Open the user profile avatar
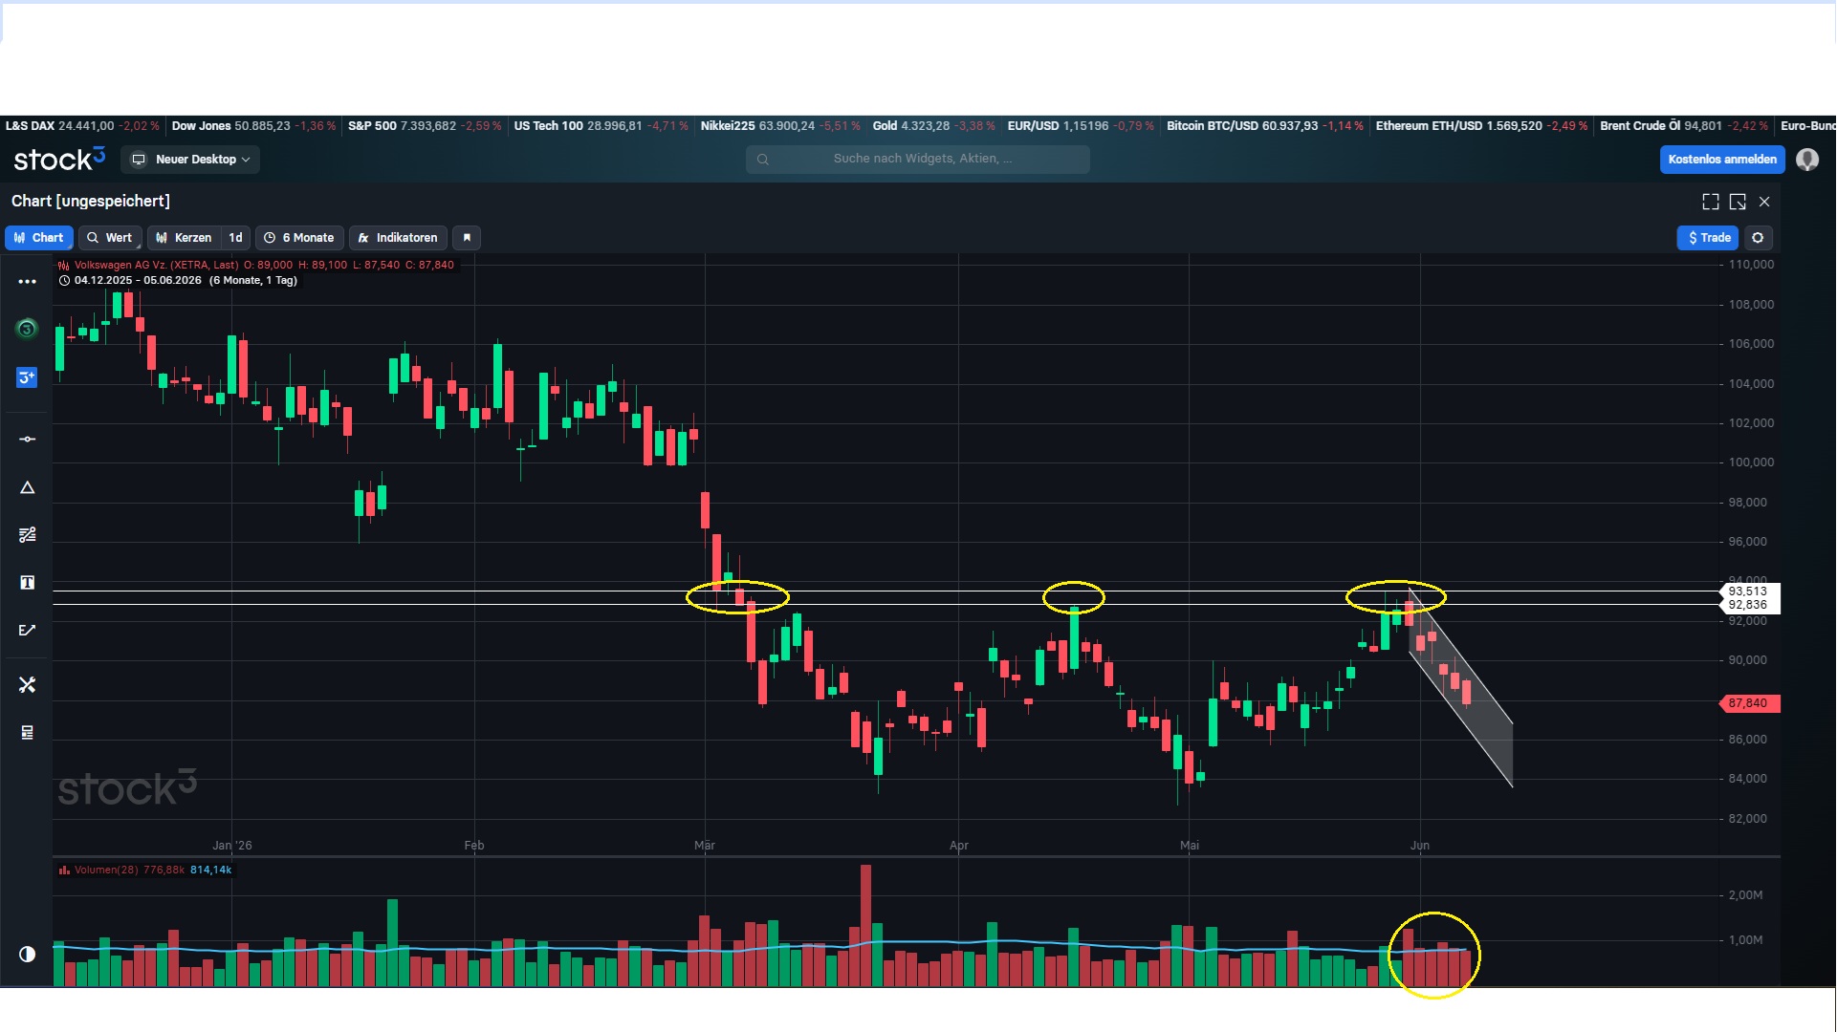The height and width of the screenshot is (1032, 1837). pos(1807,160)
